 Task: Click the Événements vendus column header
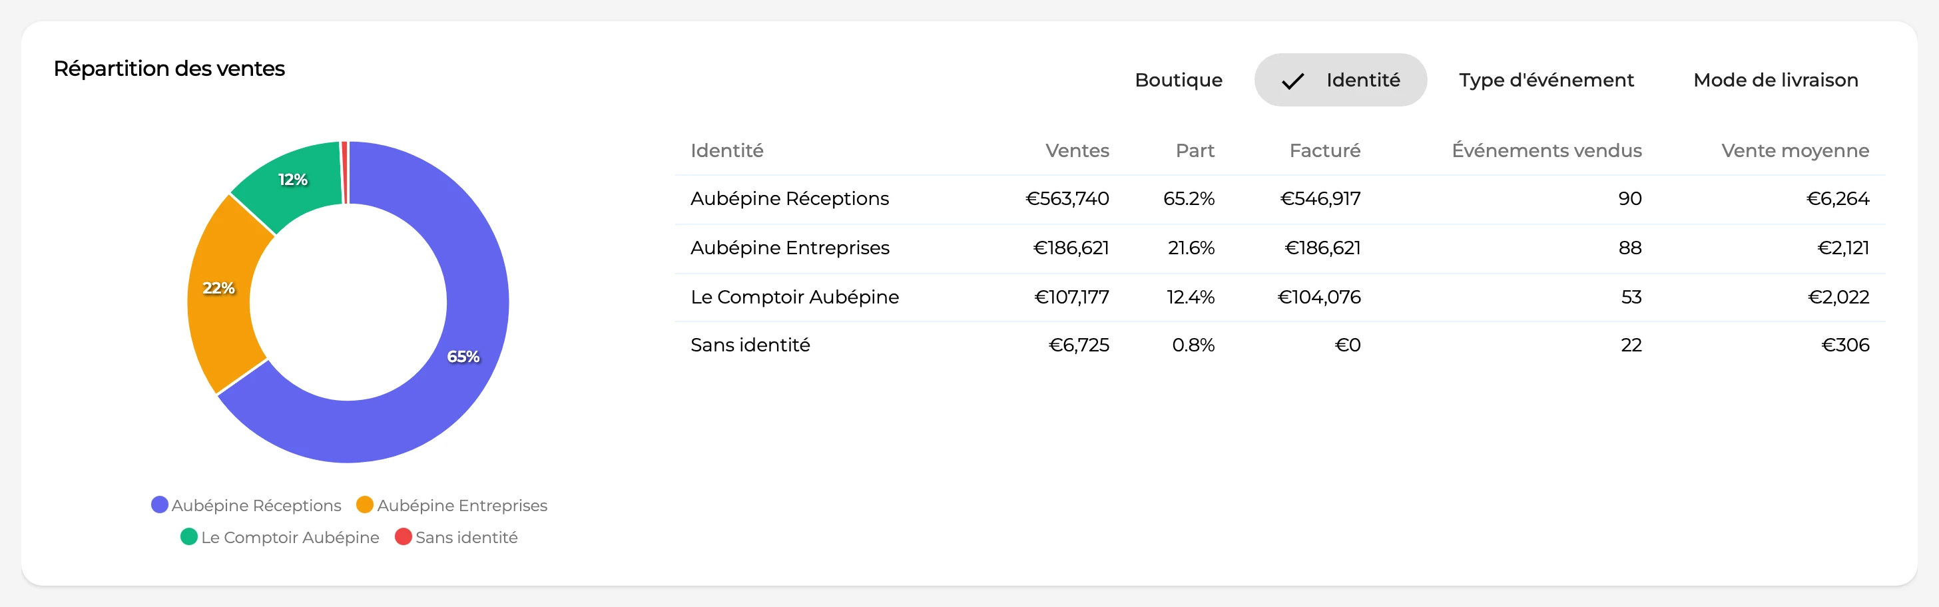(1547, 150)
